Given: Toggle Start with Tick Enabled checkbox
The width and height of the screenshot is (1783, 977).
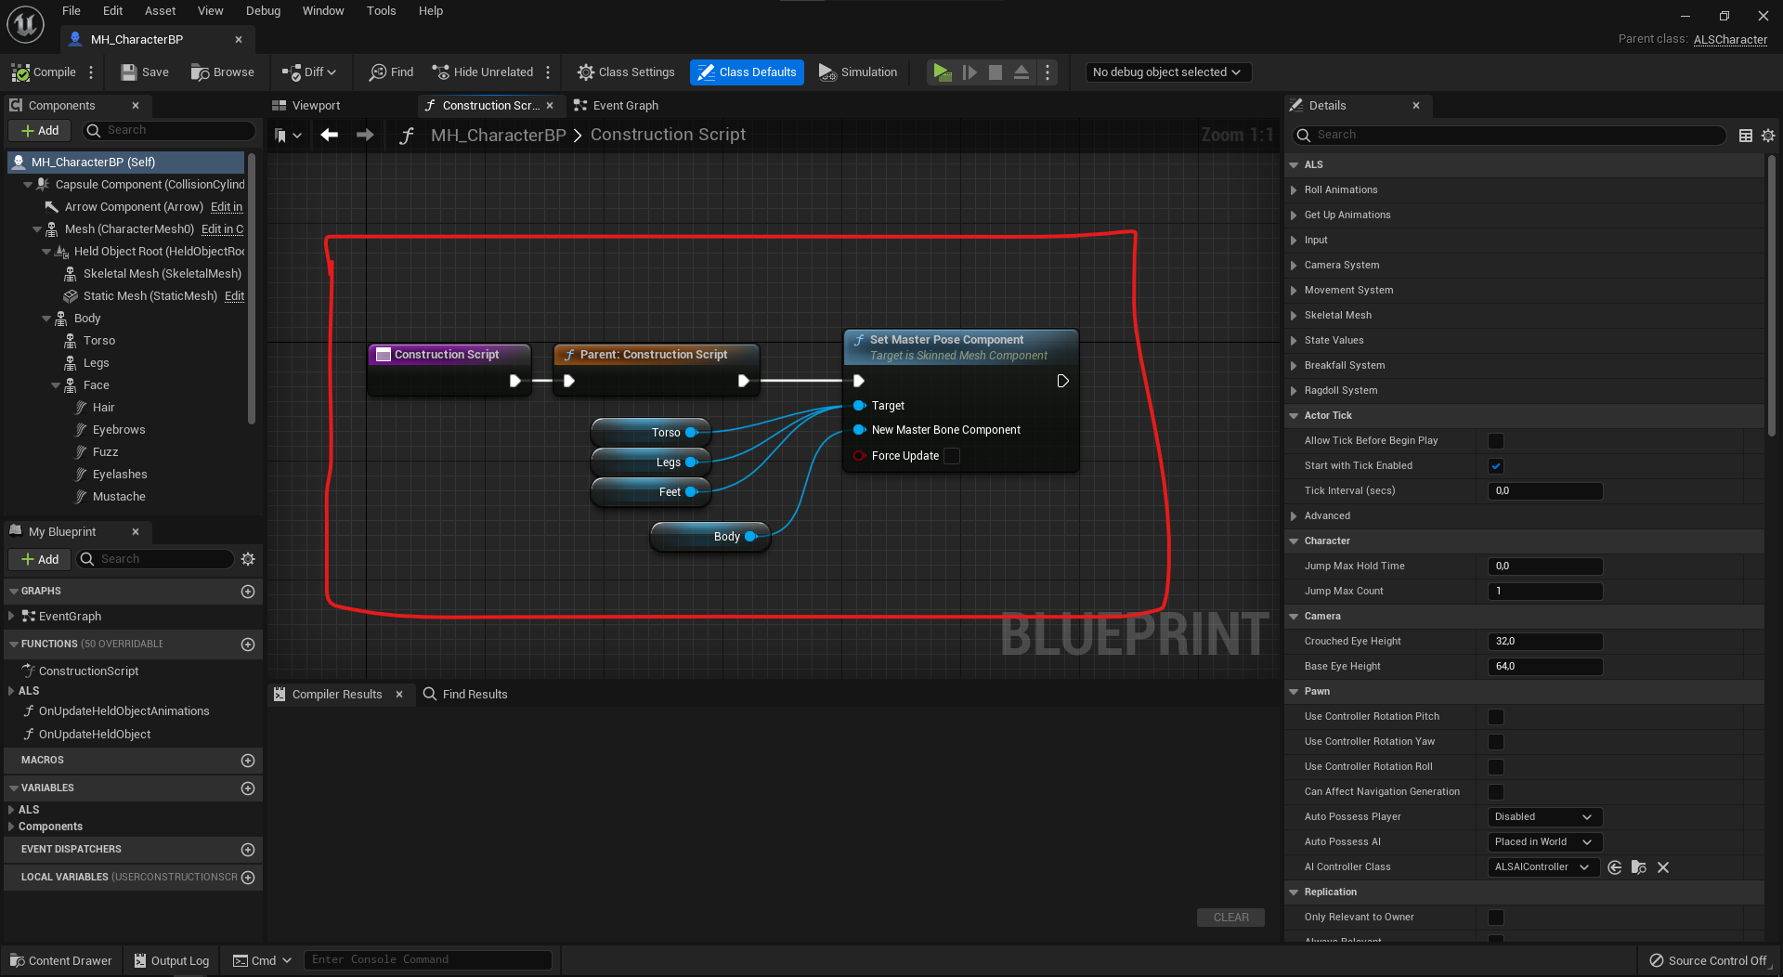Looking at the screenshot, I should coord(1496,466).
